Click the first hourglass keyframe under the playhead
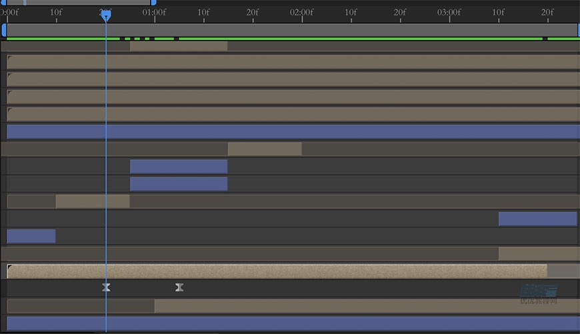This screenshot has height=334, width=580. click(x=106, y=287)
